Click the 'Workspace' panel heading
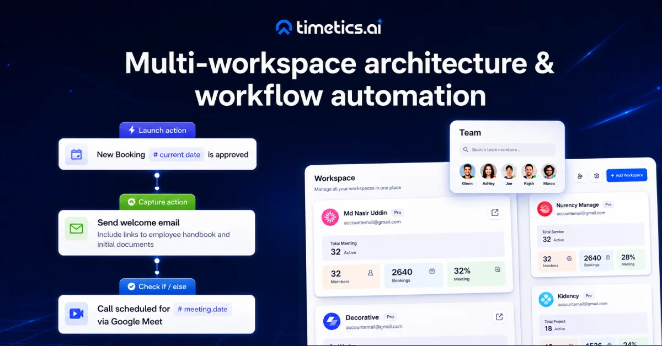The image size is (662, 346). [335, 178]
